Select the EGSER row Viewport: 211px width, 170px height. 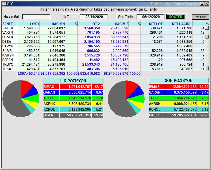pos(103,37)
